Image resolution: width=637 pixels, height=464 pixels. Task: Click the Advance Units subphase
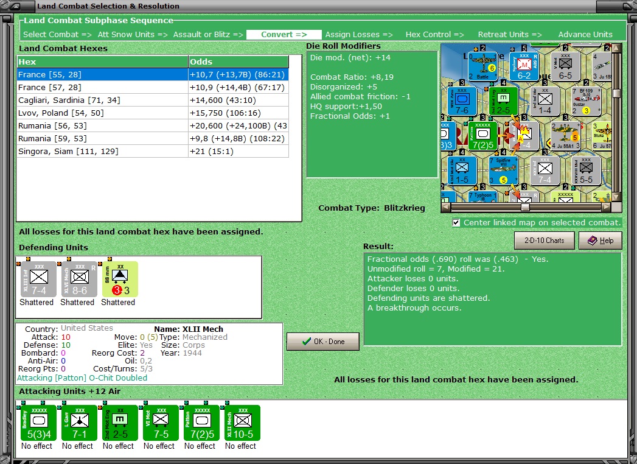(x=585, y=35)
